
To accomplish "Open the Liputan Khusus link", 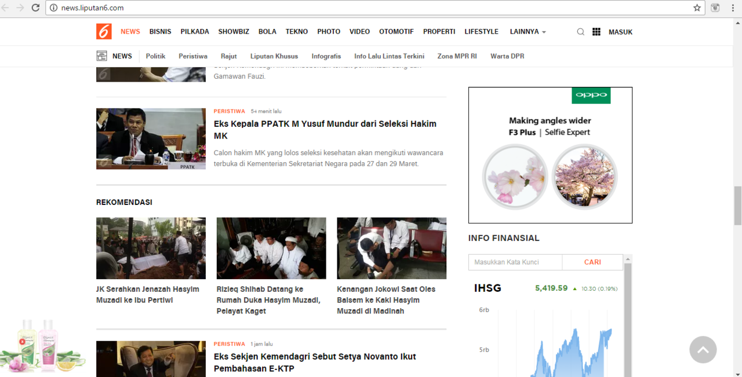I will 274,56.
